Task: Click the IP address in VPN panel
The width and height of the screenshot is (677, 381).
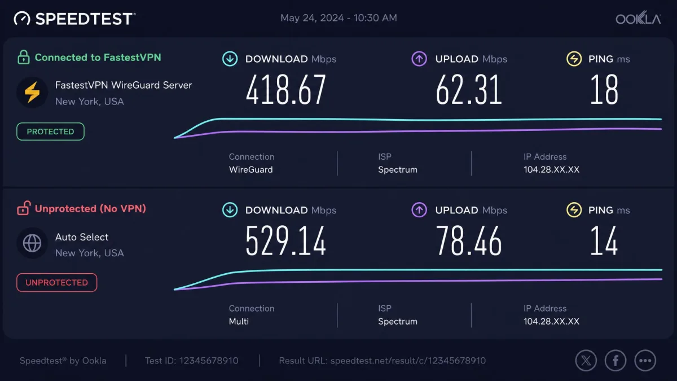Action: (552, 169)
